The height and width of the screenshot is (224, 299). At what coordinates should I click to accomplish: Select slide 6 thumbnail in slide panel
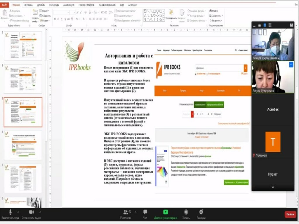(x=23, y=145)
